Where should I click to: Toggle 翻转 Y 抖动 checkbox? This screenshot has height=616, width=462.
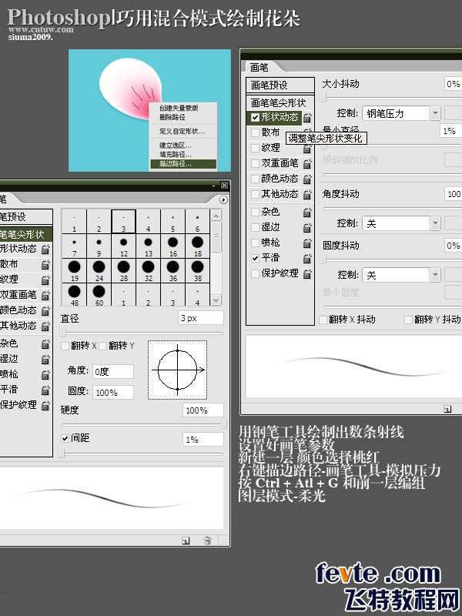point(409,320)
